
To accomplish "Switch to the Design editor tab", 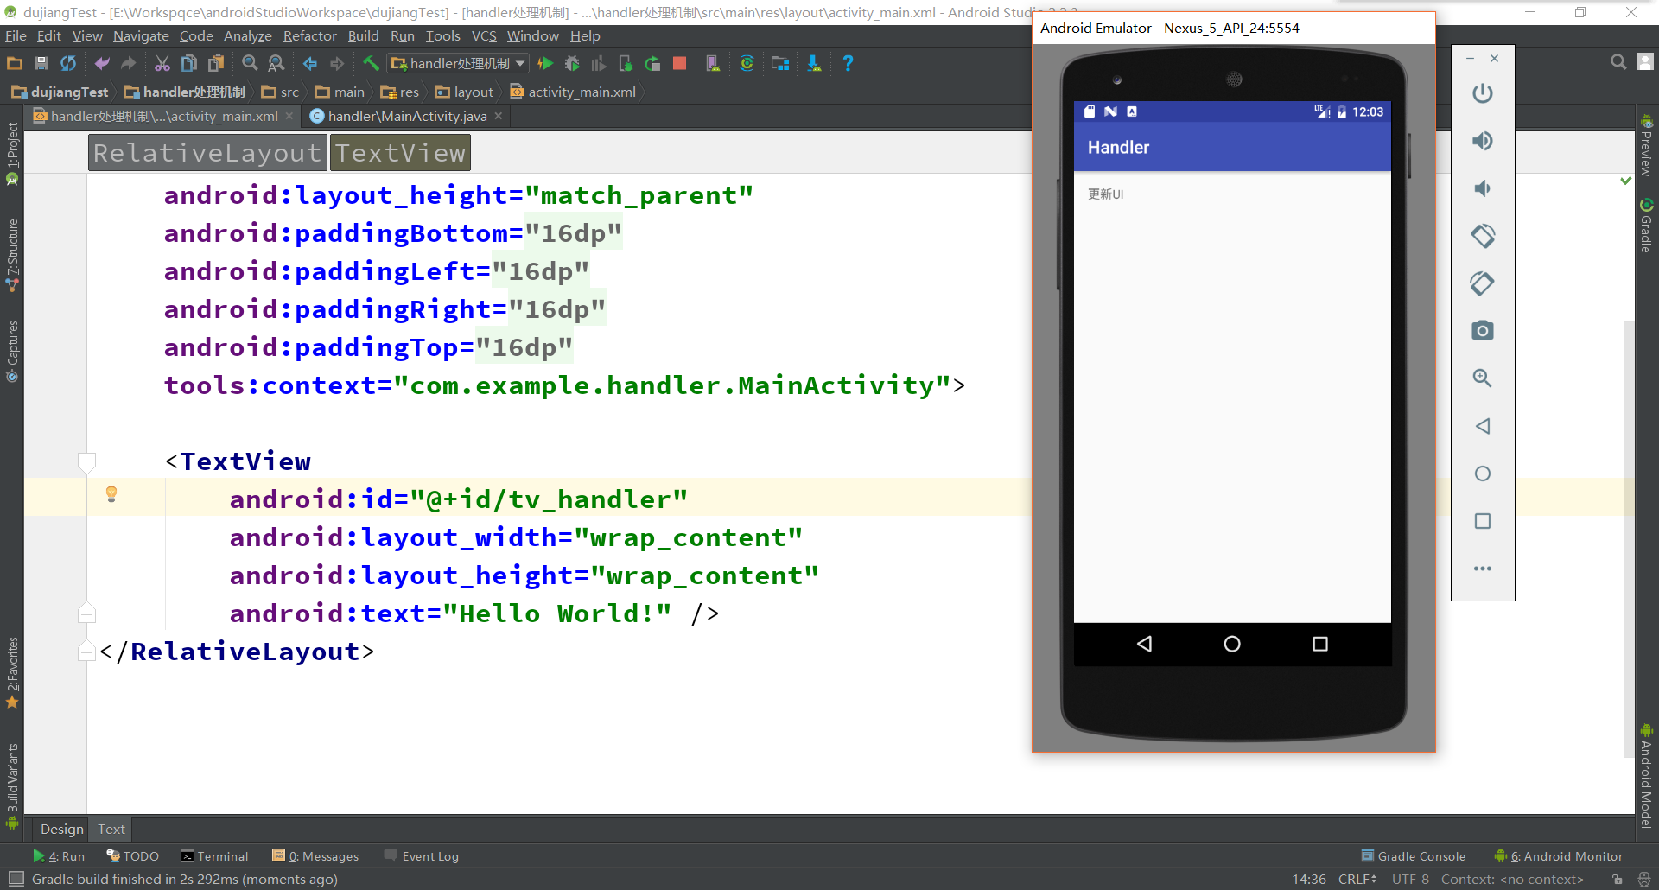I will (61, 829).
